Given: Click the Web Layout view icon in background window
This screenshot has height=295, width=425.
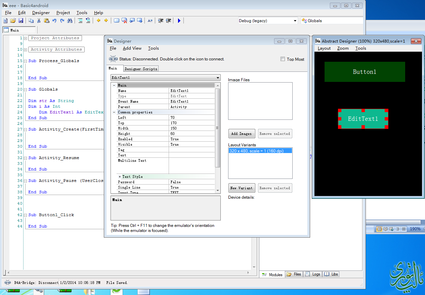Looking at the screenshot, I should point(392,229).
